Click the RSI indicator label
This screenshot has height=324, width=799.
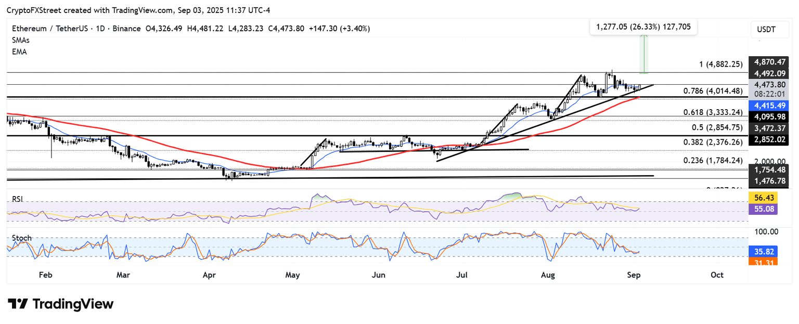coord(19,199)
